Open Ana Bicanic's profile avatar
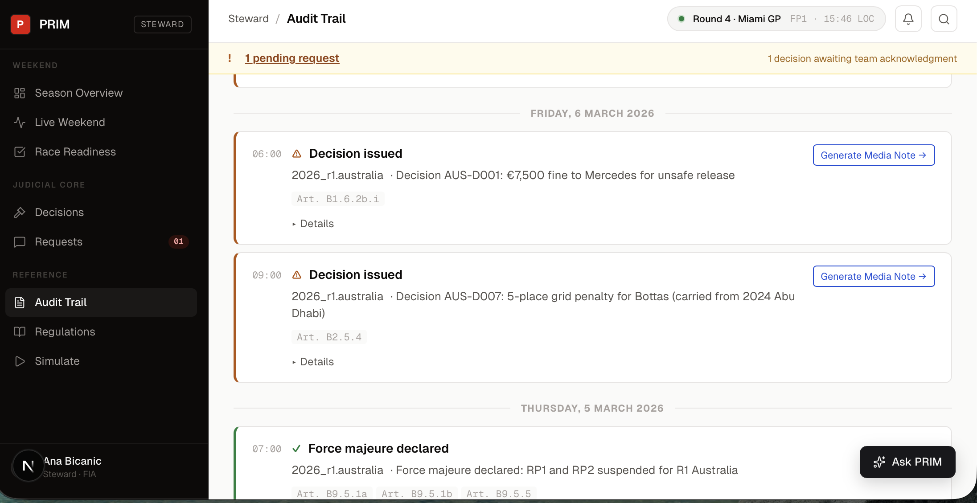 (x=28, y=466)
